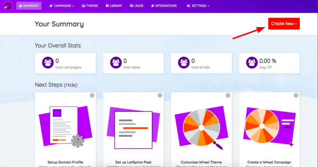This screenshot has height=167, width=318.
Task: Open the Snapshot dashboard tab
Action: (29, 6)
